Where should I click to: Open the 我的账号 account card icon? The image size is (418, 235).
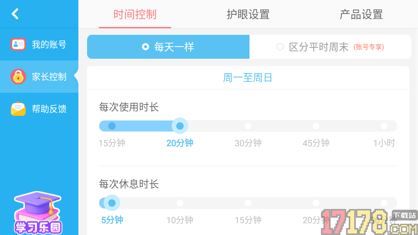coord(18,44)
